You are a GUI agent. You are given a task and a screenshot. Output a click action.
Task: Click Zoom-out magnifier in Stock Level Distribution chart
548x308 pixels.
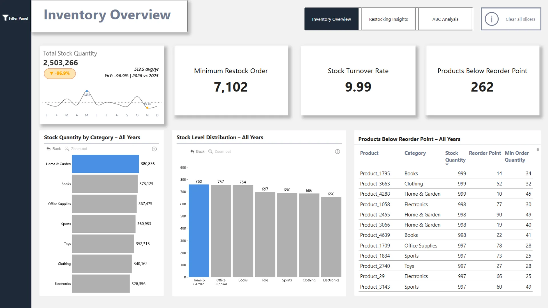[211, 151]
